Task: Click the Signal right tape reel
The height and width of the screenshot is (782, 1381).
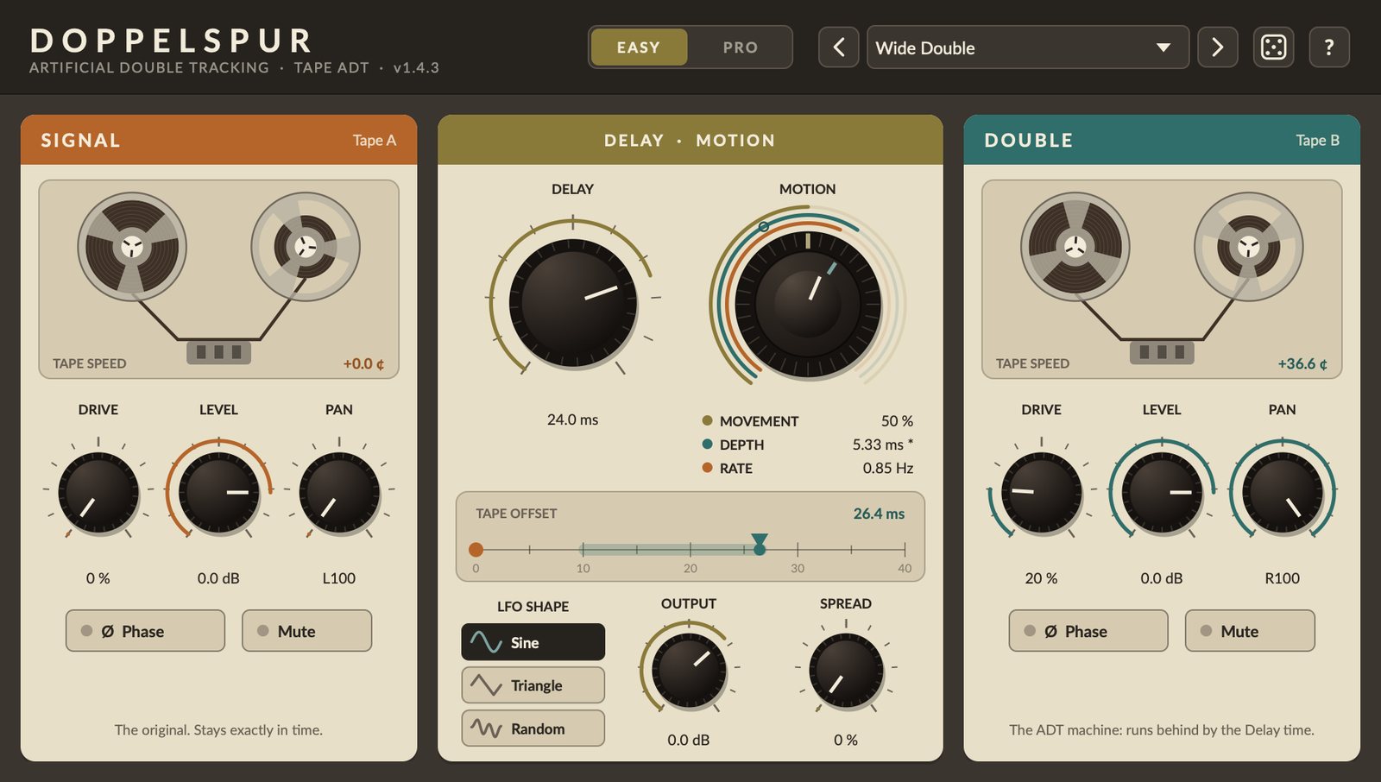Action: (x=306, y=247)
